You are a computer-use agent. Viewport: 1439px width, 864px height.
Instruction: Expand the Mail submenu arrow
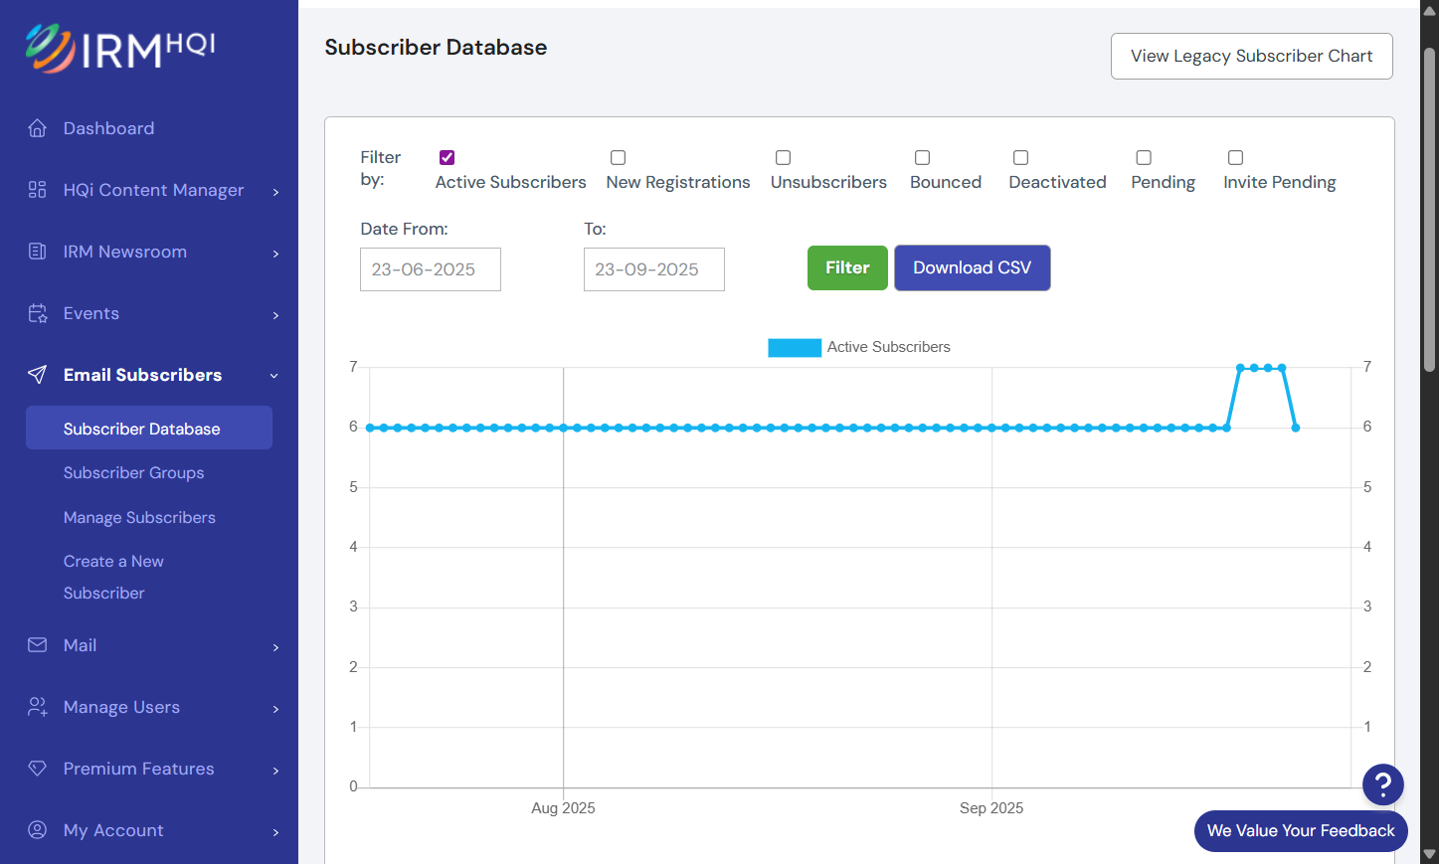point(275,647)
